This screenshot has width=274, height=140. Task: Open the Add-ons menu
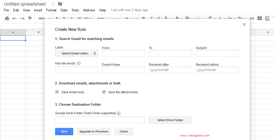[x=89, y=10]
